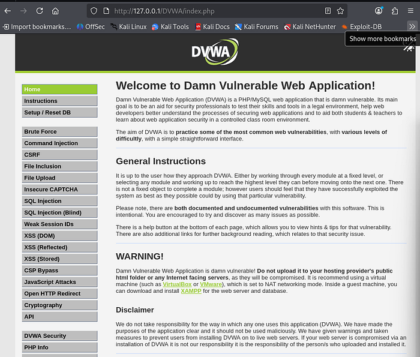Click the Disclaimer heading
This screenshot has width=420, height=357.
pyautogui.click(x=135, y=310)
